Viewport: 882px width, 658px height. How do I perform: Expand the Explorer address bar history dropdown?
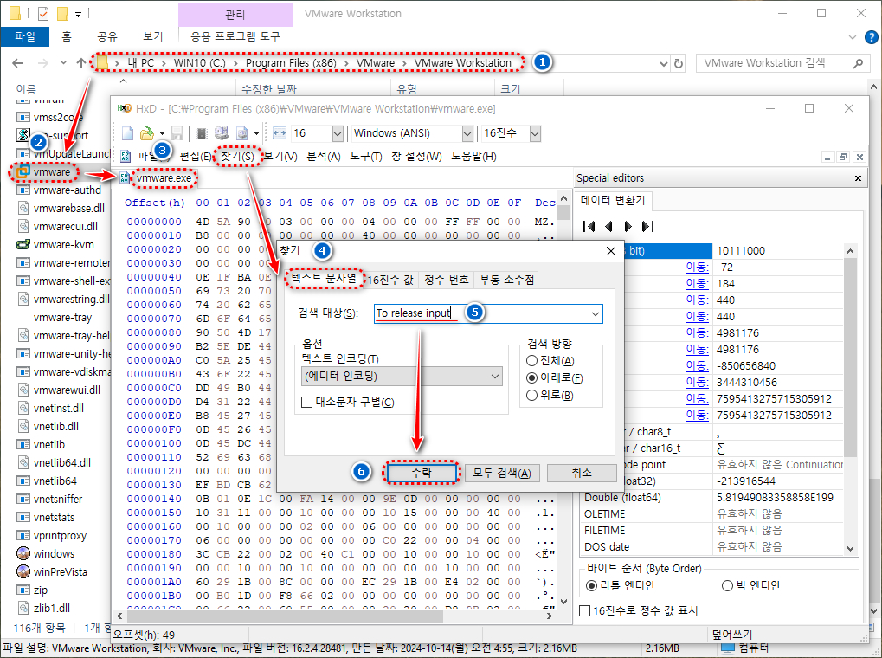664,63
